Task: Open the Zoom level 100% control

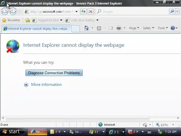Action: tap(162, 125)
